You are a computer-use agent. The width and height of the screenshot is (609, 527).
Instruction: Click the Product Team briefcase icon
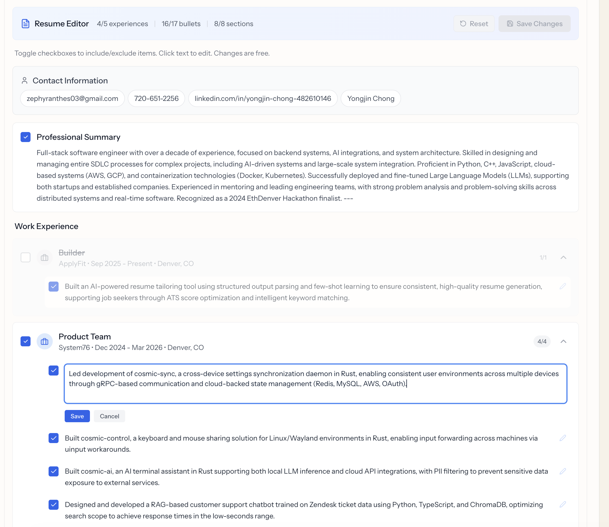pos(44,341)
